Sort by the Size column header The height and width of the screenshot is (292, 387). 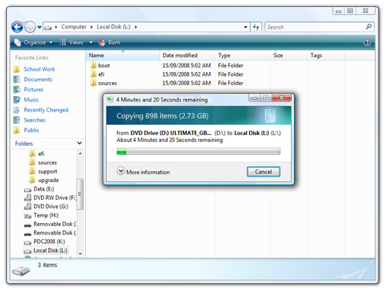coord(289,55)
